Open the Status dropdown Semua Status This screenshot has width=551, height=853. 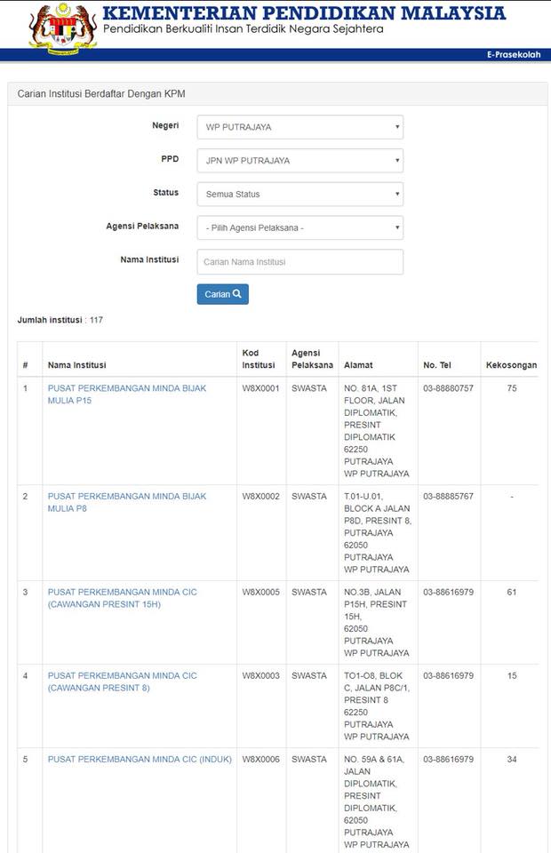coord(300,195)
